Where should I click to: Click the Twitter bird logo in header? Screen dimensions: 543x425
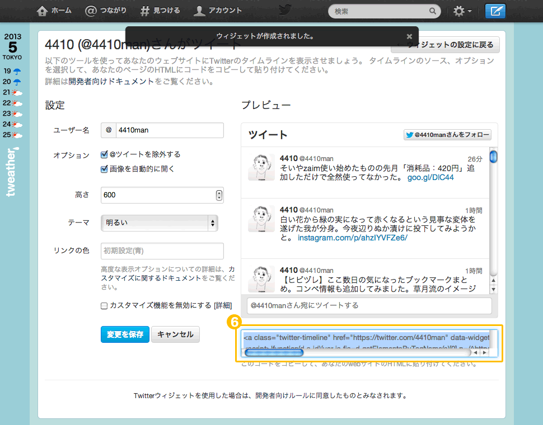click(285, 10)
